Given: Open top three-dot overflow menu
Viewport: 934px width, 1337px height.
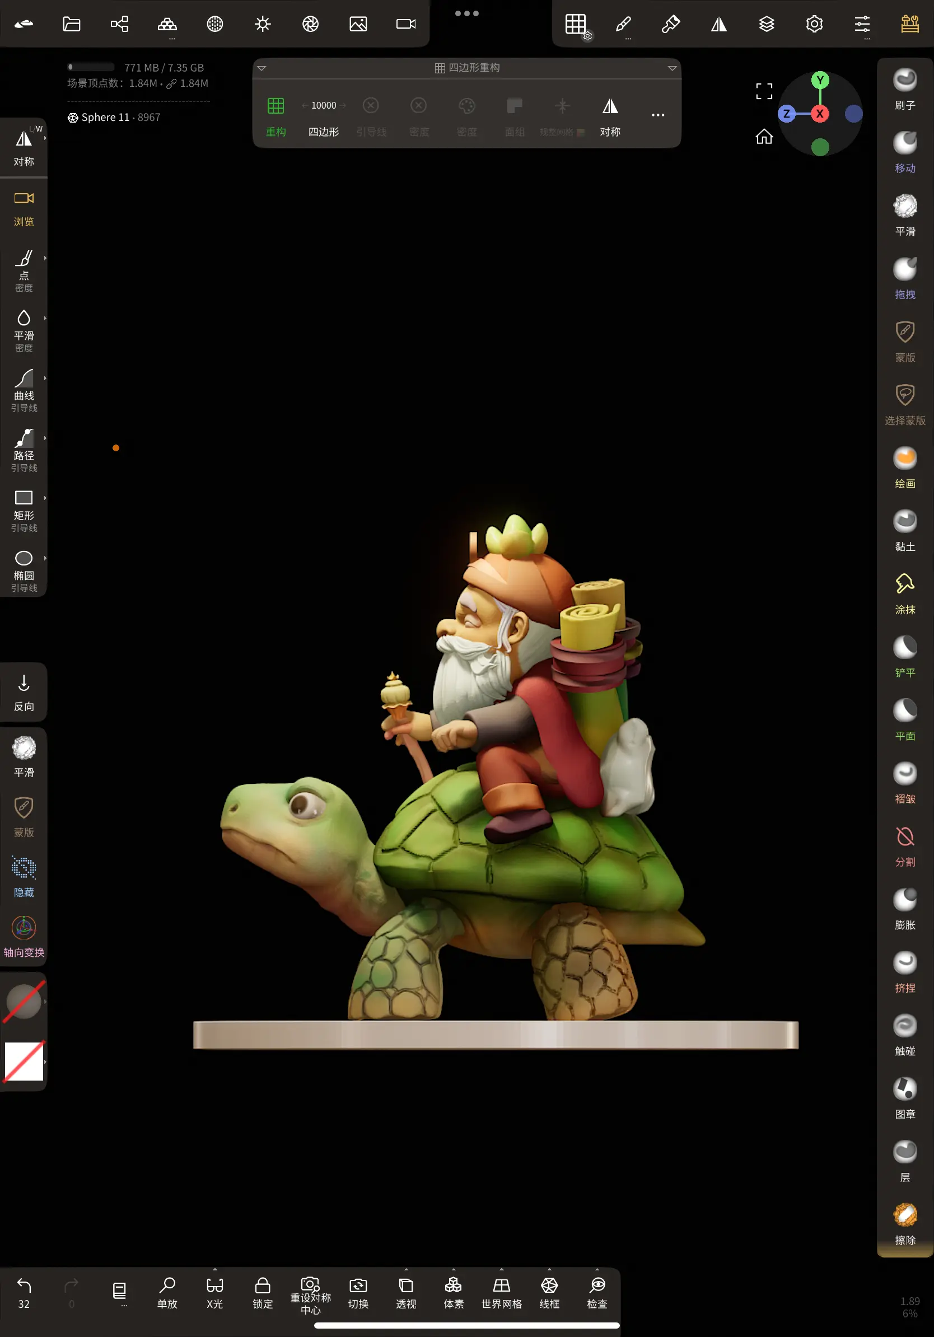Looking at the screenshot, I should (466, 13).
